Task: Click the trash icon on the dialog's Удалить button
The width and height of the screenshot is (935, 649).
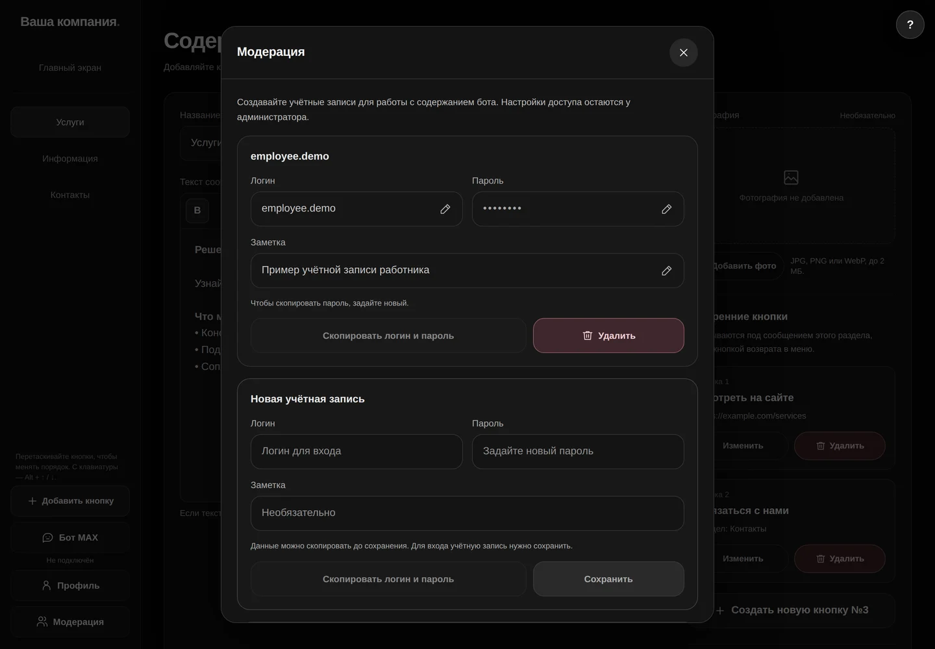Action: click(588, 336)
